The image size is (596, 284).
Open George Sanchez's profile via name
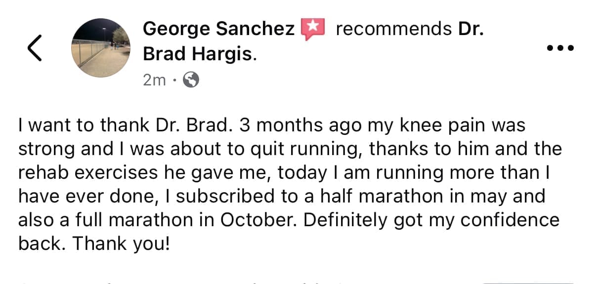(219, 29)
